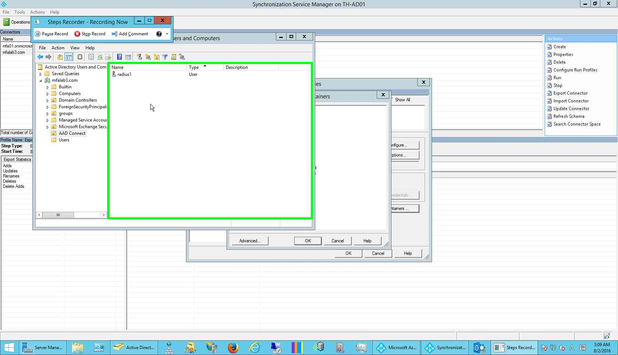The image size is (618, 355).
Task: Click the Run action in the Actions pane
Action: 557,78
